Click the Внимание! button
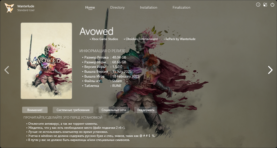 (35, 110)
